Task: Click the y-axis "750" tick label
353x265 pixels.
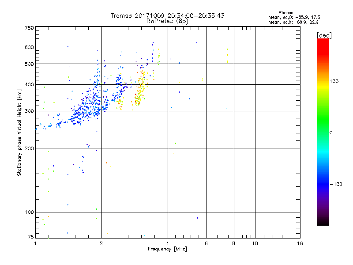Action: 29,28
